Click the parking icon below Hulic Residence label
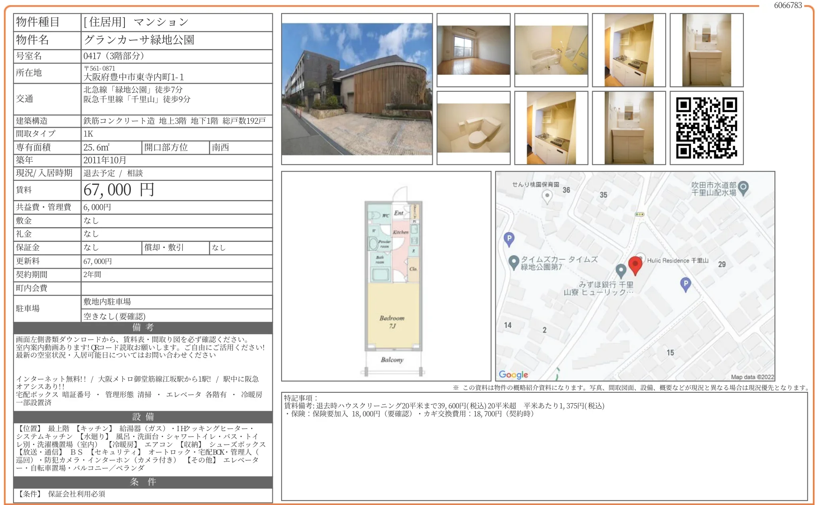This screenshot has width=820, height=505. coord(685,284)
